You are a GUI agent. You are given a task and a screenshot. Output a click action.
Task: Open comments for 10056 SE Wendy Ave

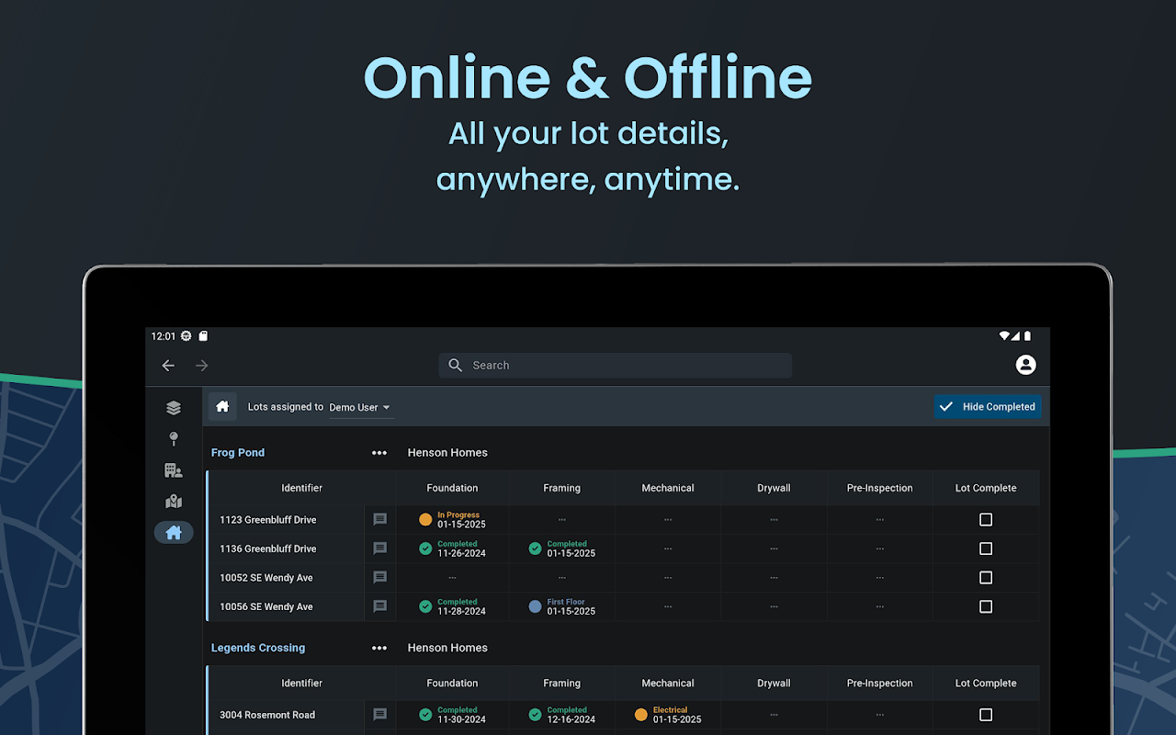pos(380,606)
